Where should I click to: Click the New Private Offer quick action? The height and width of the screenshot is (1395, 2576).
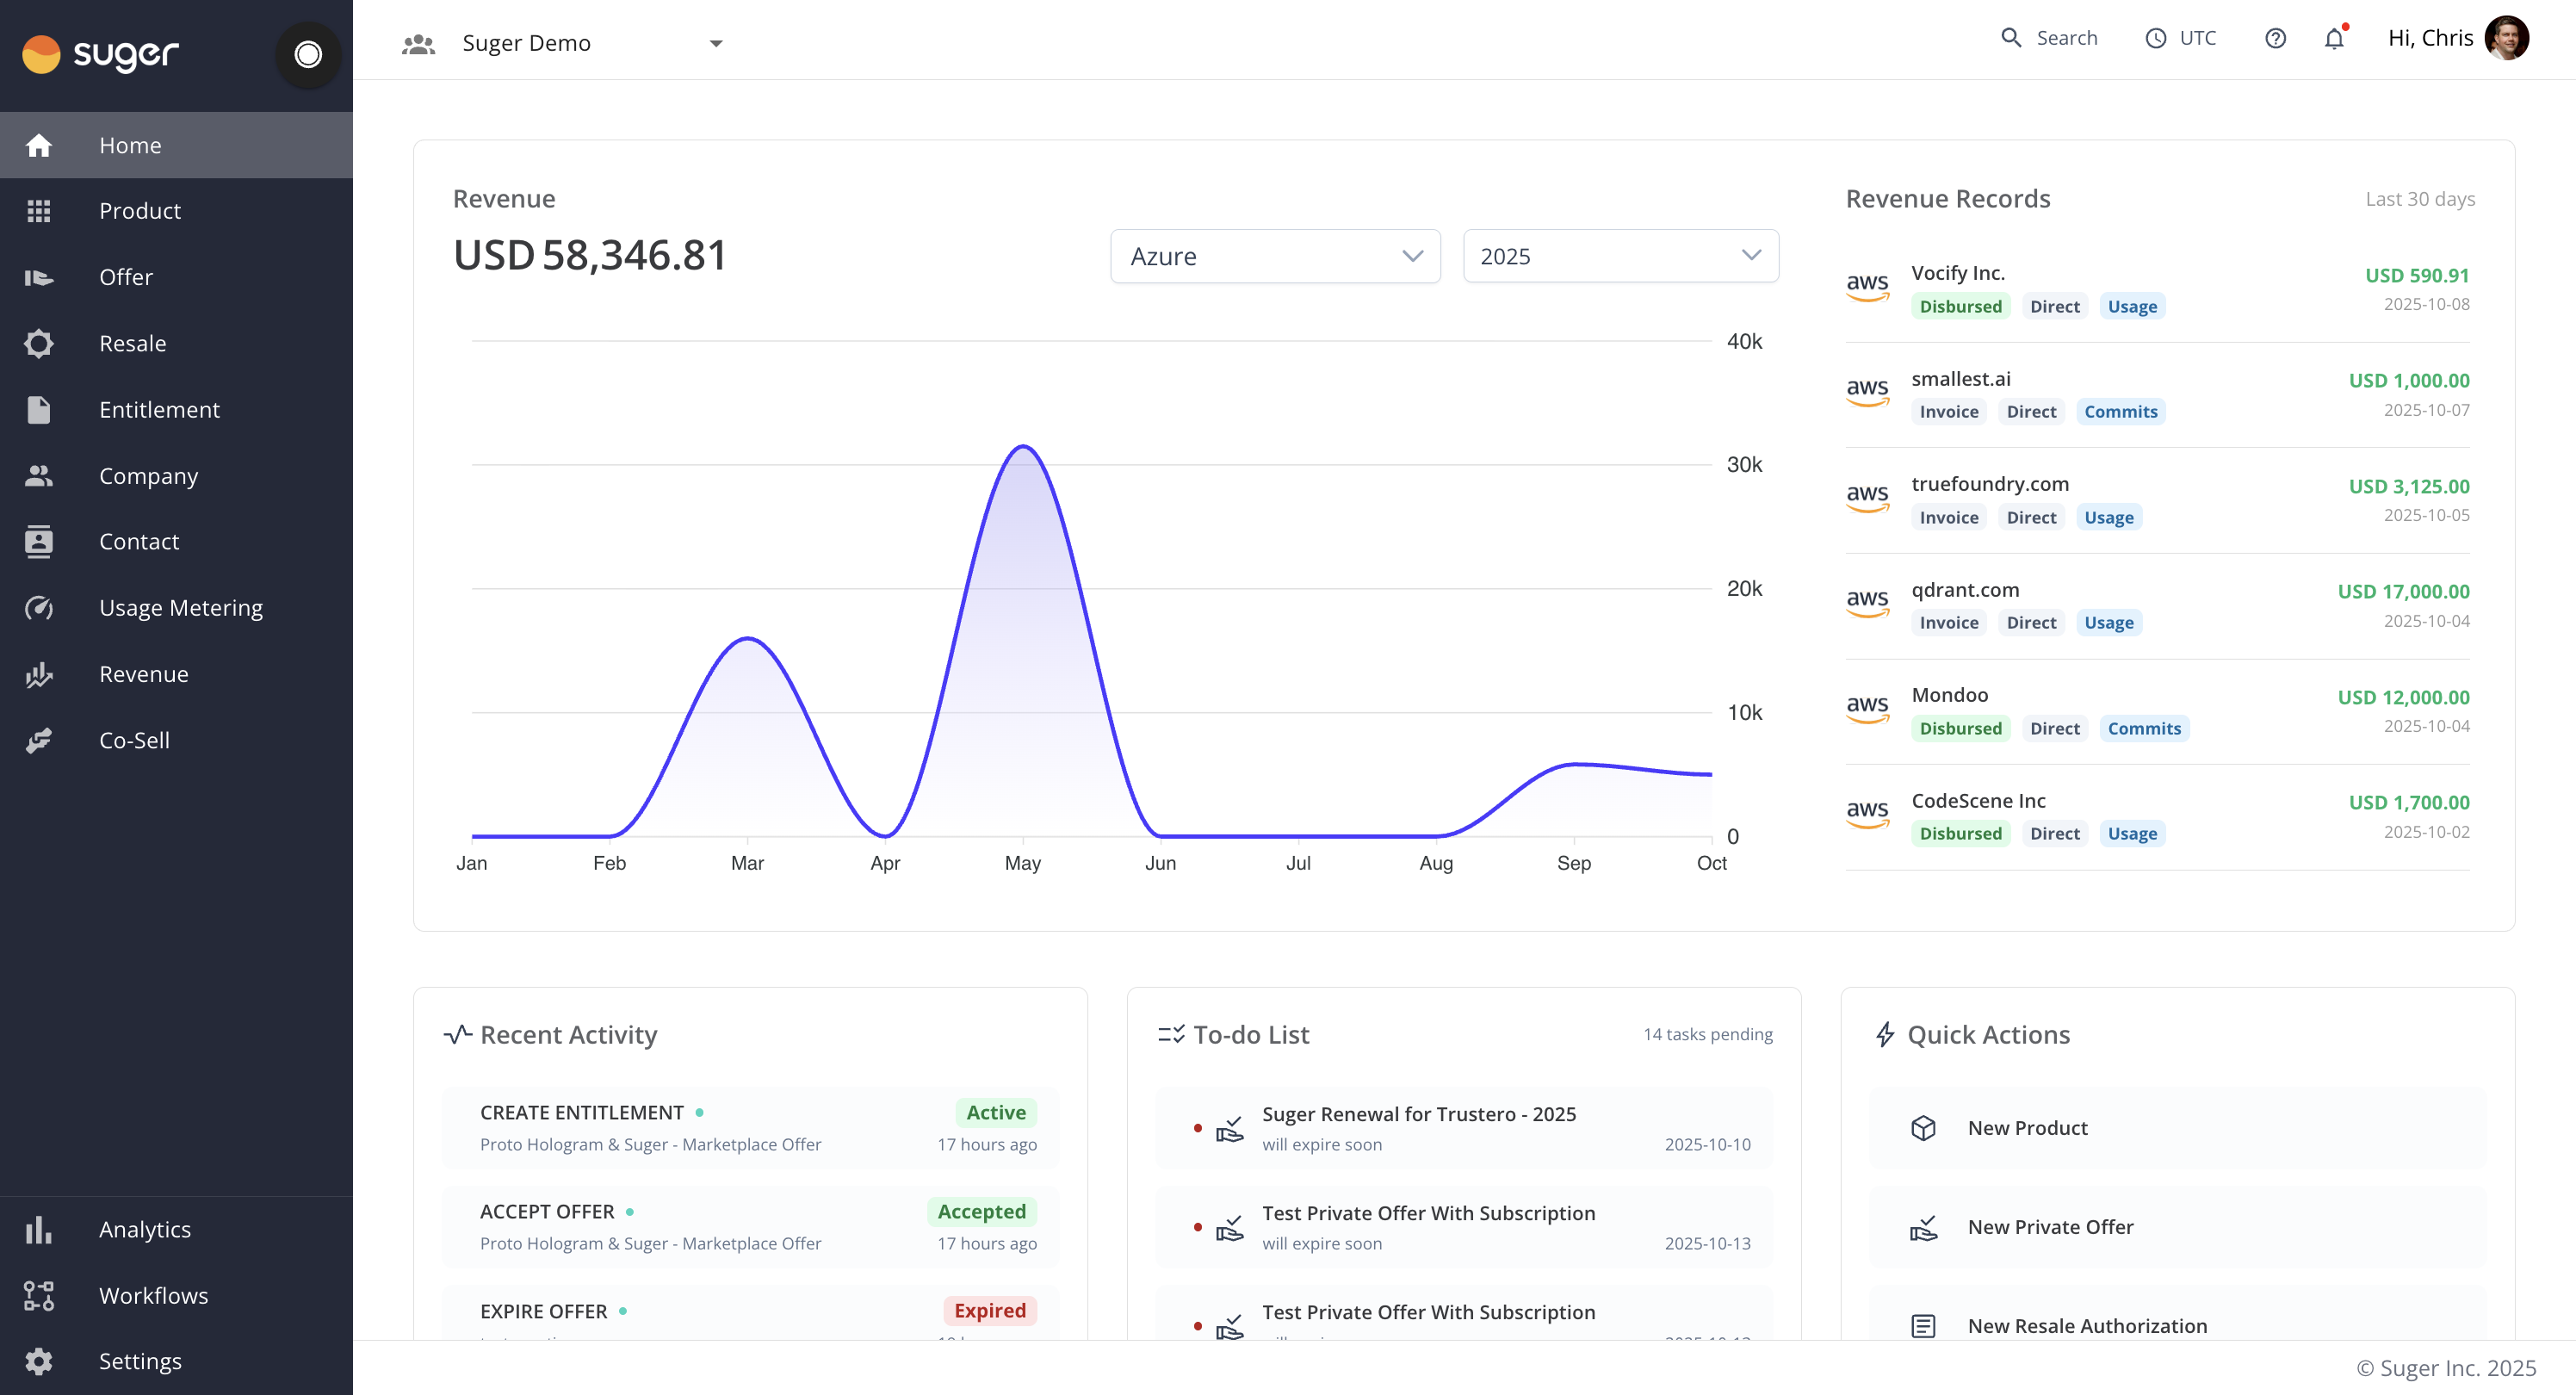click(x=2050, y=1227)
